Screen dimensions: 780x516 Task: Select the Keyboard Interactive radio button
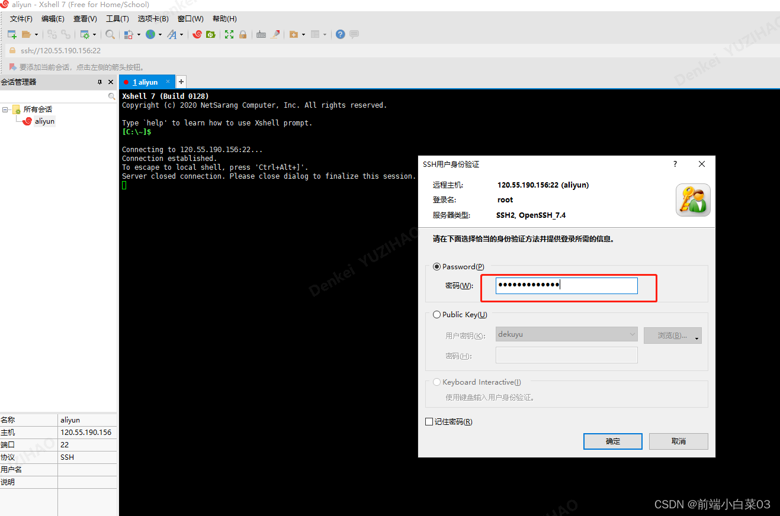click(437, 382)
